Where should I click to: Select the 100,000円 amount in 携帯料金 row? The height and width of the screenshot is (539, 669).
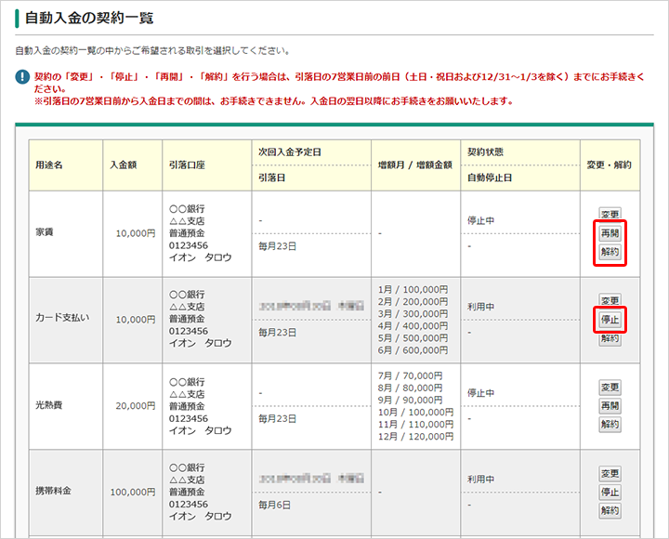(132, 493)
